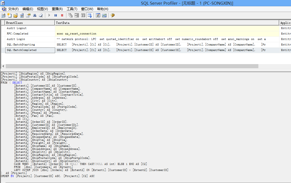Toggle the Auto Scroll window icon
This screenshot has height=183, width=291.
pyautogui.click(x=89, y=15)
